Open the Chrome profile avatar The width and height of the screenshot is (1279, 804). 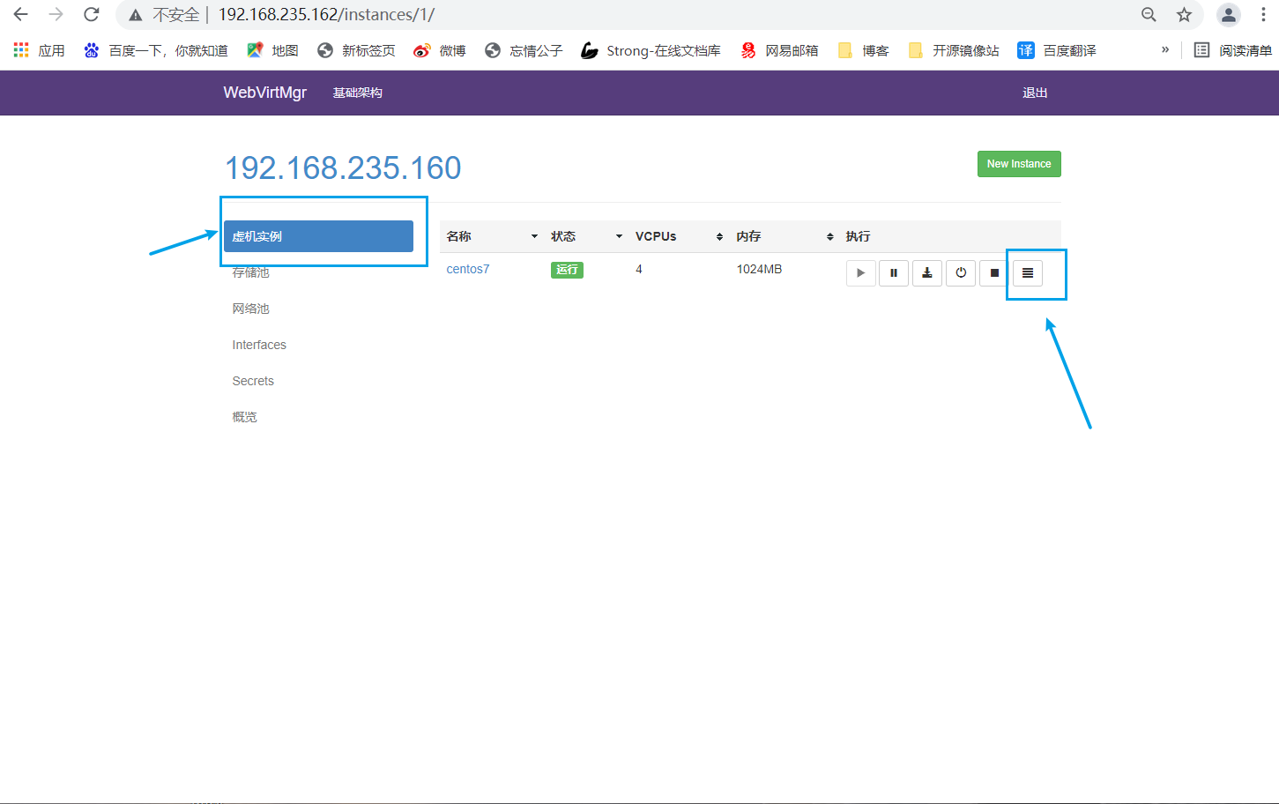1228,14
